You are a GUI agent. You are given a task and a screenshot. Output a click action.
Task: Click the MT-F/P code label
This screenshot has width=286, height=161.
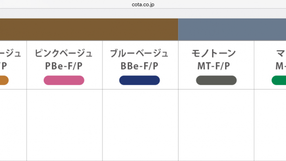[x=214, y=66]
